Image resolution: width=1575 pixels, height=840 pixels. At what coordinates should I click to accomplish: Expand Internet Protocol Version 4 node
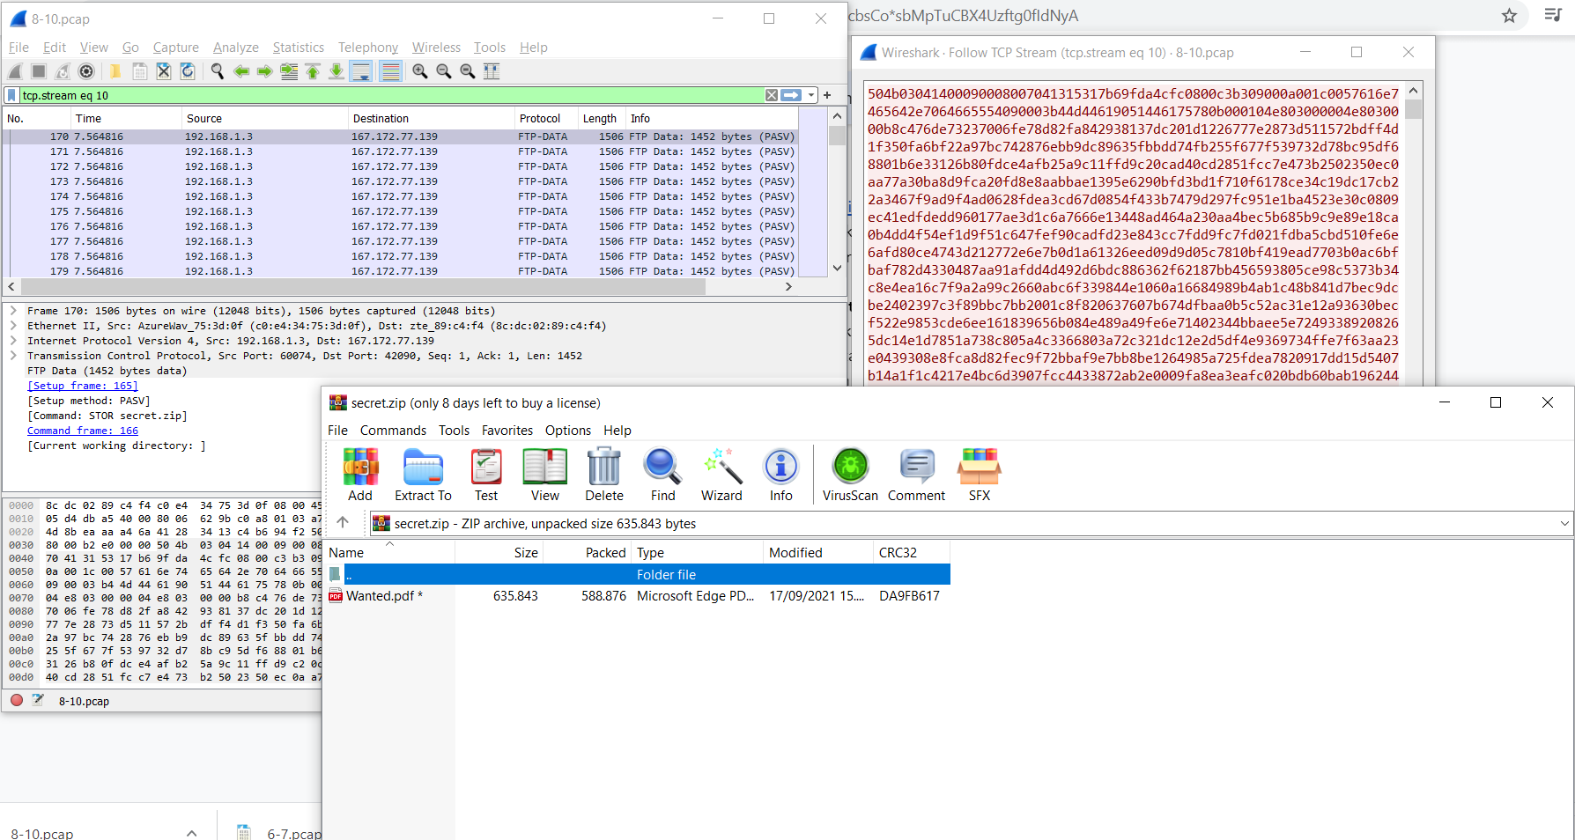pyautogui.click(x=13, y=341)
